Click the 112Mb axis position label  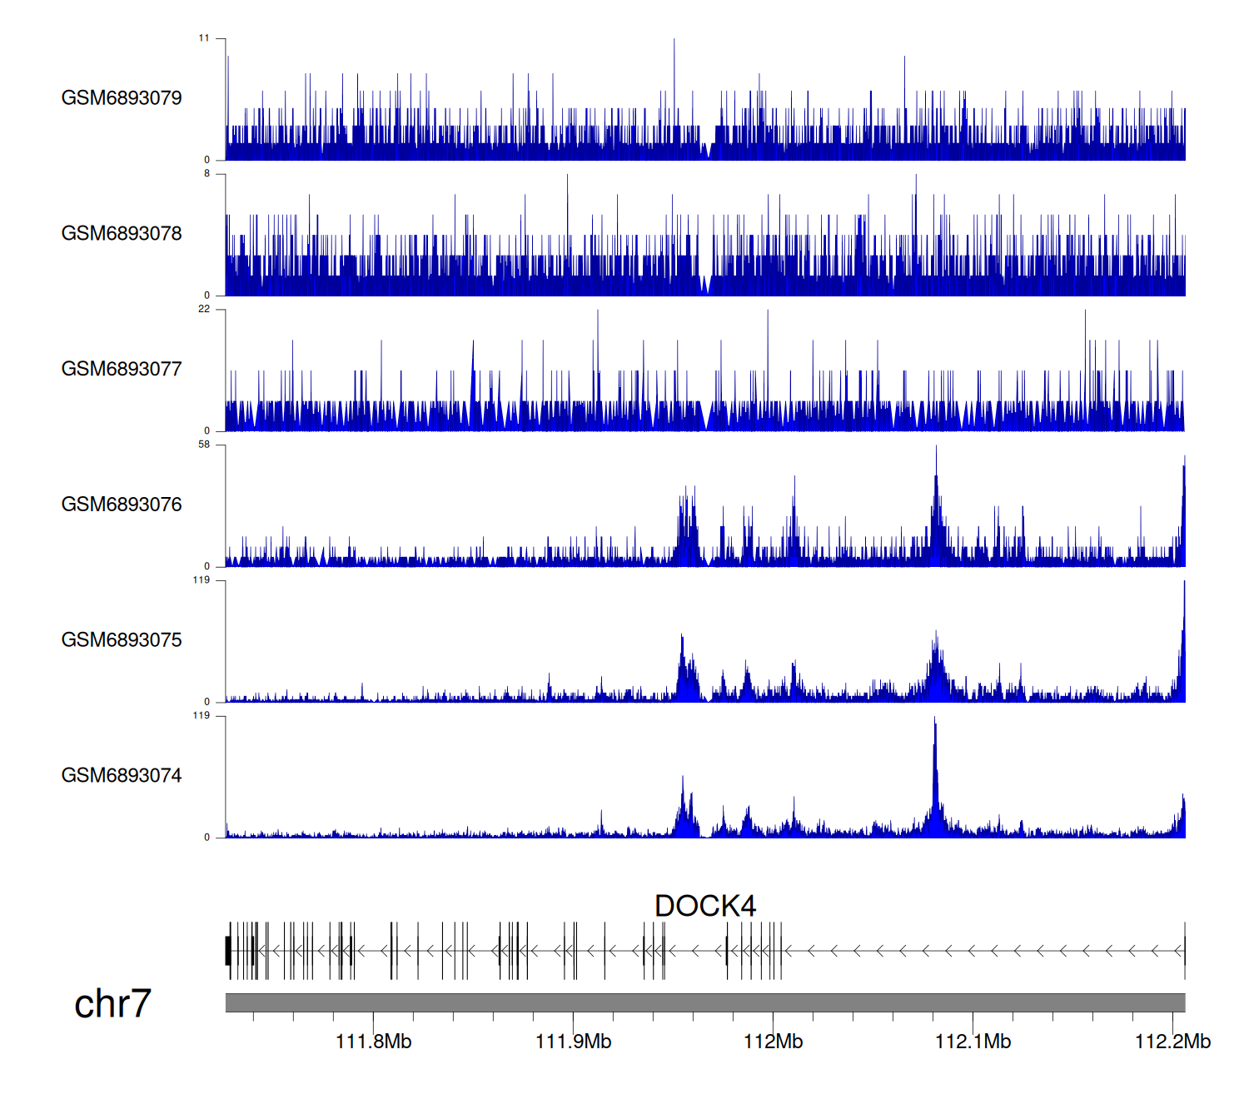[x=773, y=1042]
